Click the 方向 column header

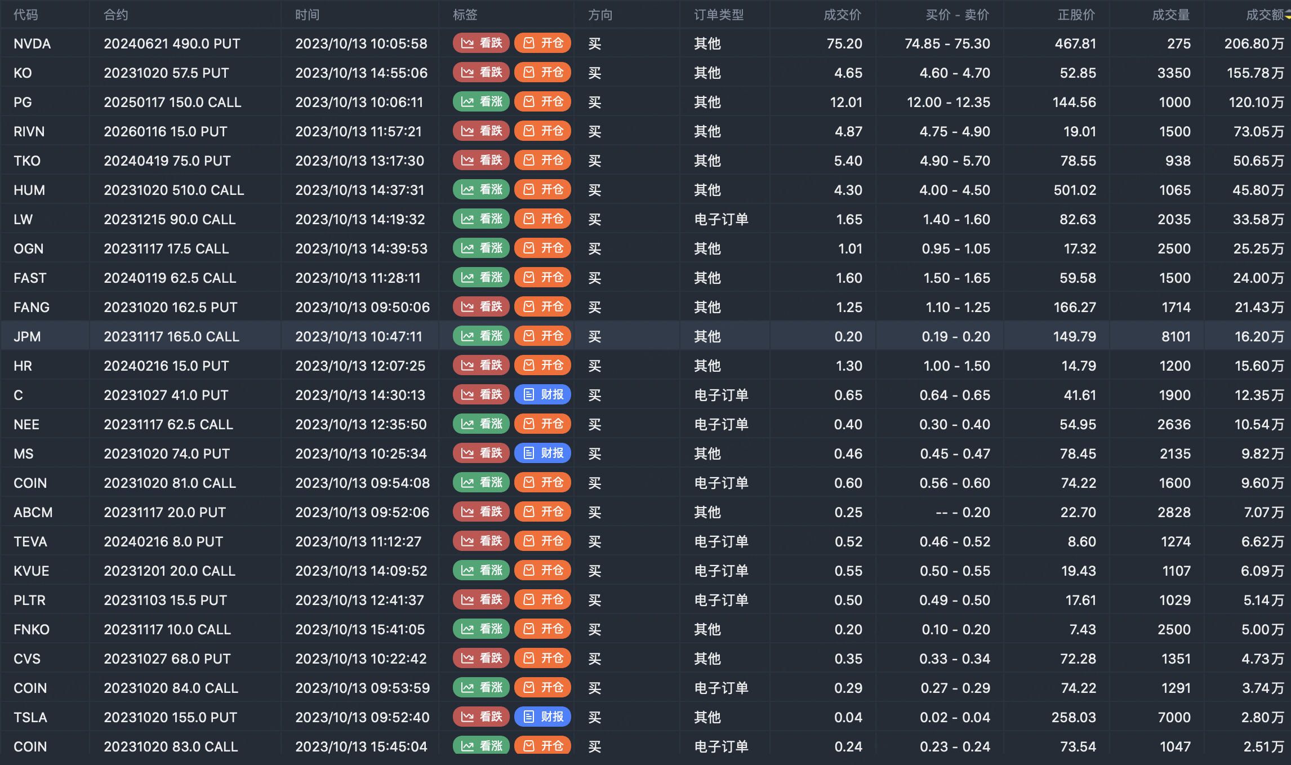(x=600, y=15)
